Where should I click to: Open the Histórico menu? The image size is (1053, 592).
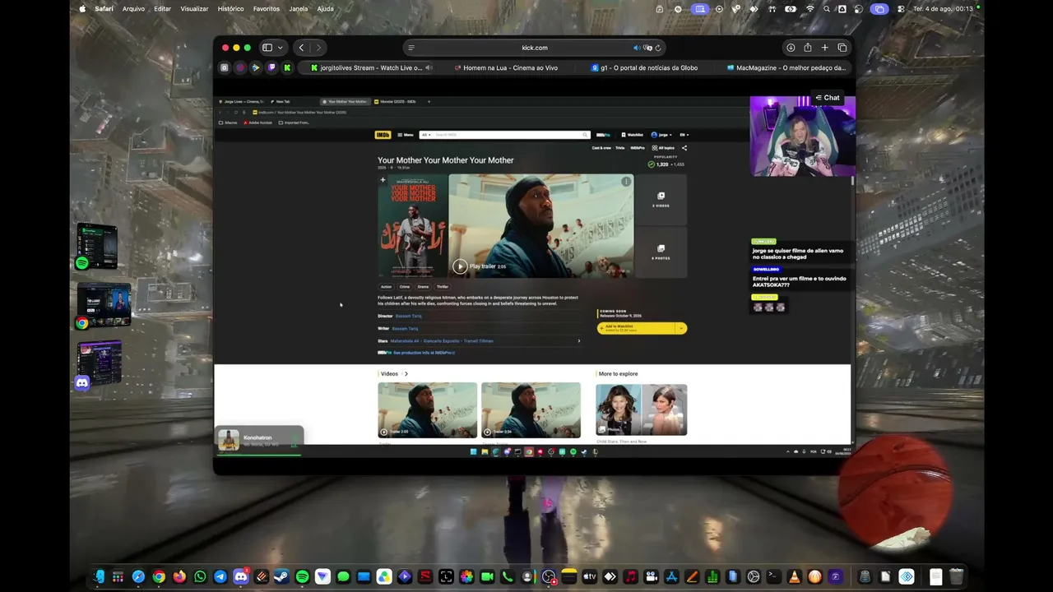pos(230,9)
